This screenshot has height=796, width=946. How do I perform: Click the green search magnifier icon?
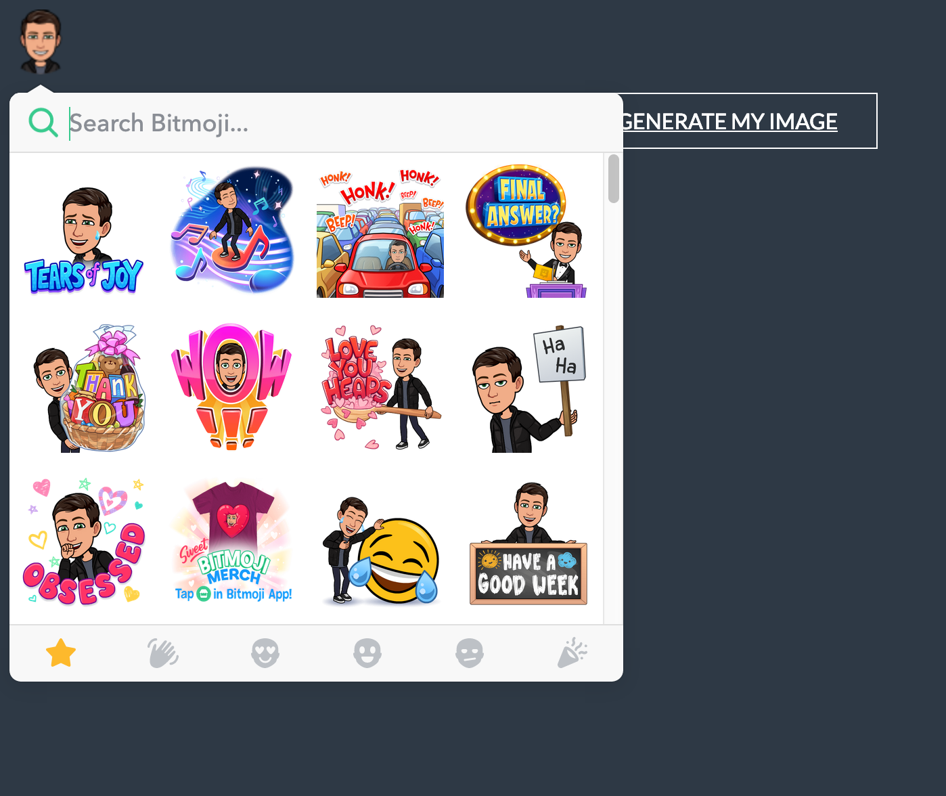(43, 123)
